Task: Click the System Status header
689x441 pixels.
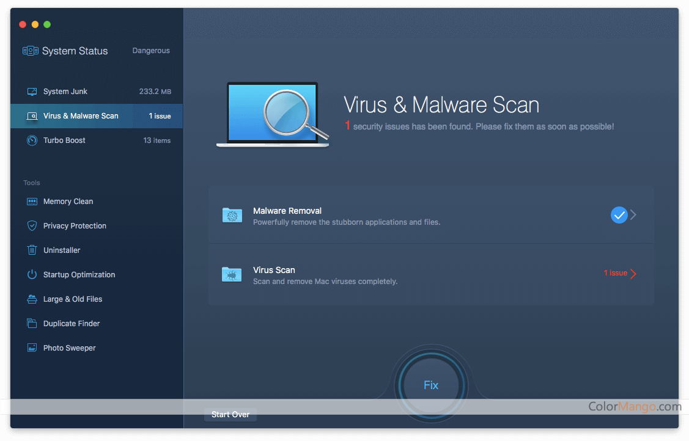Action: click(x=75, y=51)
